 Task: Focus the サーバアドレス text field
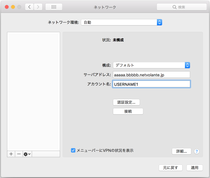(152, 75)
